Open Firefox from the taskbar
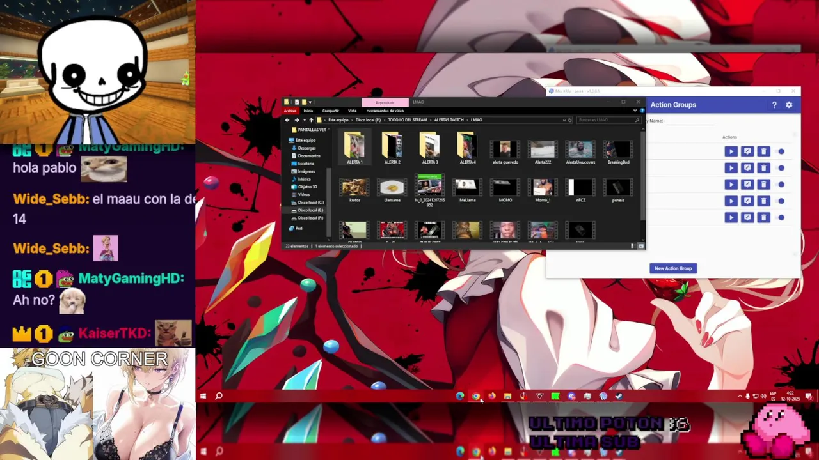The image size is (819, 460). point(491,396)
